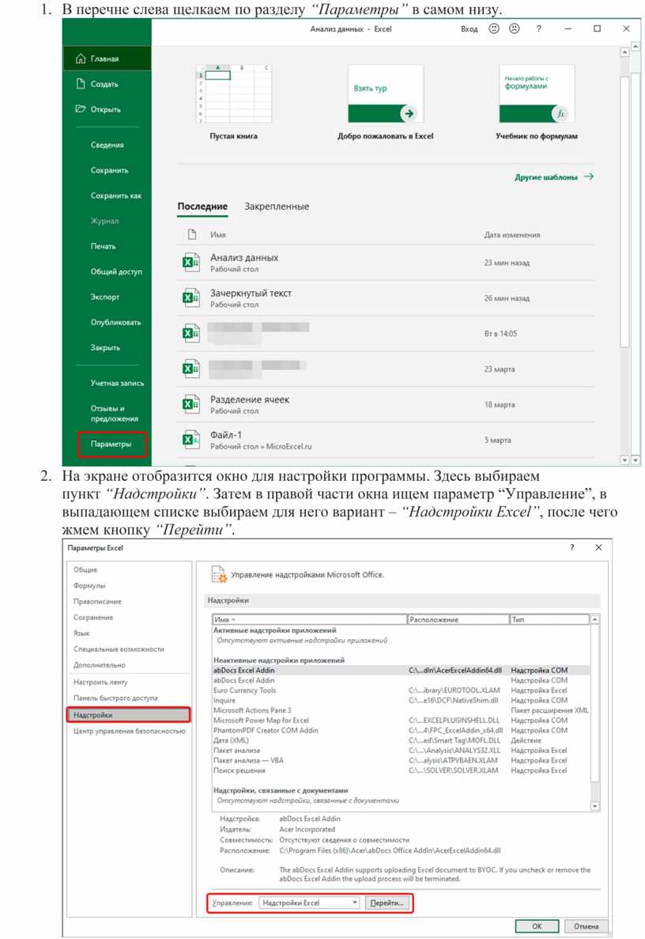The height and width of the screenshot is (939, 645).
Task: Click add-ins list scrollbar down arrow
Action: click(594, 806)
